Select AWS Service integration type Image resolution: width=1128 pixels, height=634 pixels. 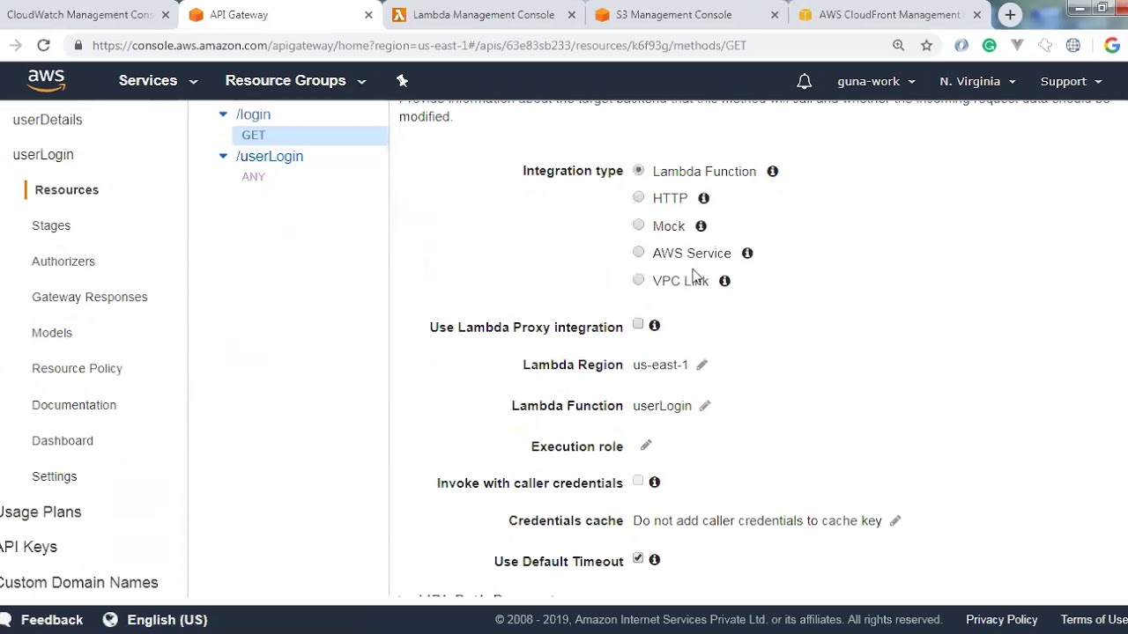point(638,252)
